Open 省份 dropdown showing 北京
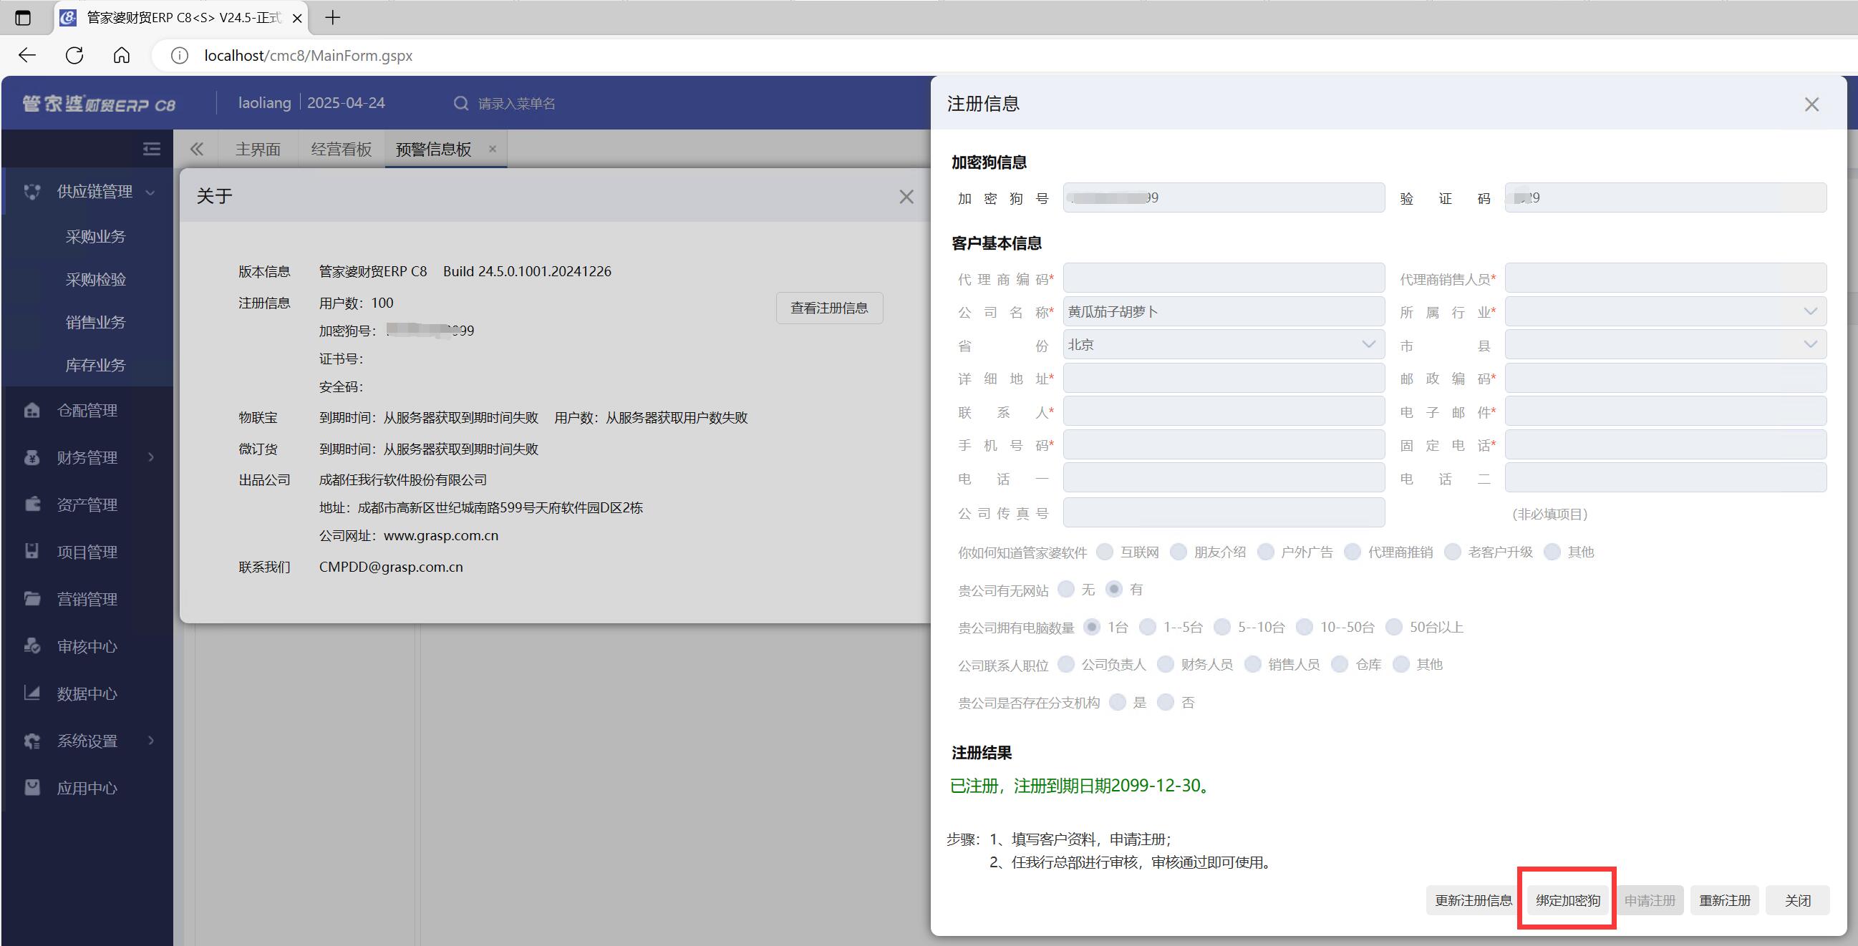This screenshot has height=946, width=1858. (x=1224, y=345)
